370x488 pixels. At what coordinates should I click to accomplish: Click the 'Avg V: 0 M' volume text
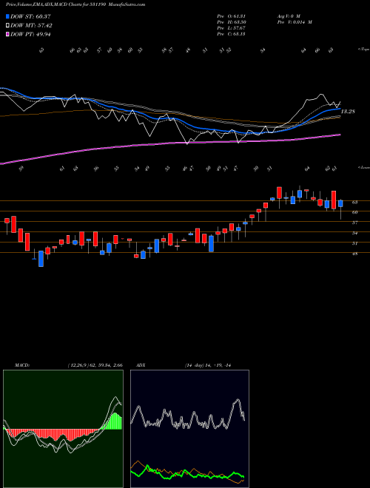point(289,16)
